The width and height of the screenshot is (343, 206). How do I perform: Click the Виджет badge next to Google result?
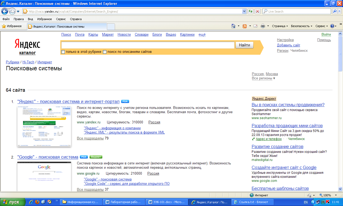96,157
